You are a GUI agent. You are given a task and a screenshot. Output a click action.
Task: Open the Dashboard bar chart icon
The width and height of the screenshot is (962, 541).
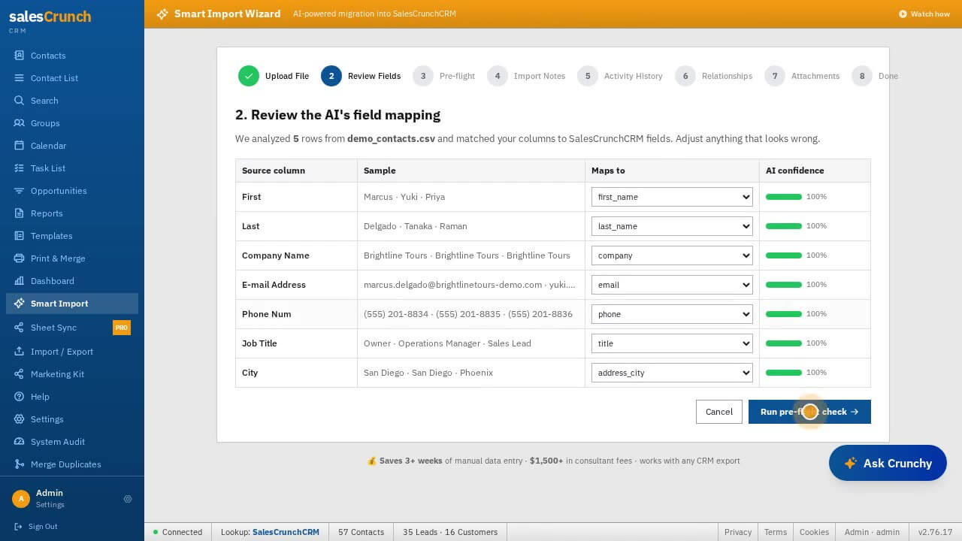[x=19, y=281]
